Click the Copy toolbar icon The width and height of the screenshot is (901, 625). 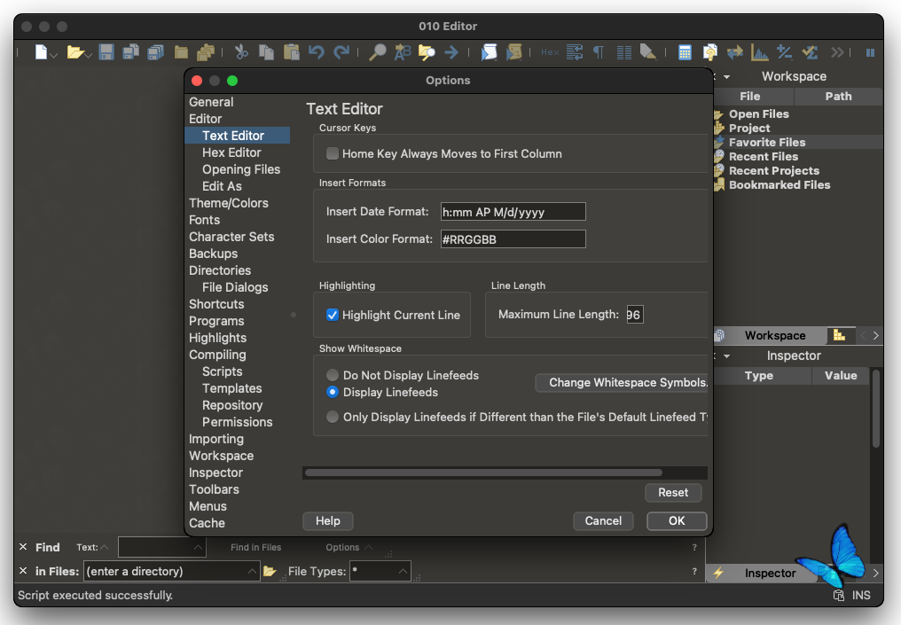(x=266, y=52)
